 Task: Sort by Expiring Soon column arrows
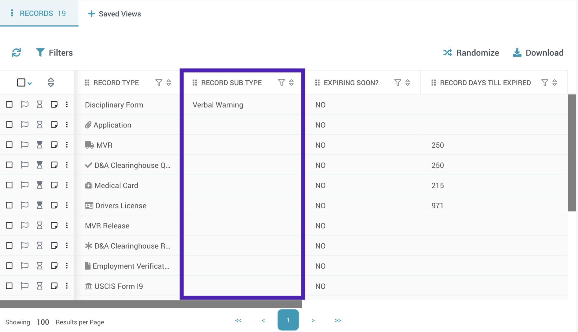[x=408, y=83]
